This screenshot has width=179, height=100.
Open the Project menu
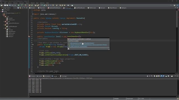coord(33,3)
